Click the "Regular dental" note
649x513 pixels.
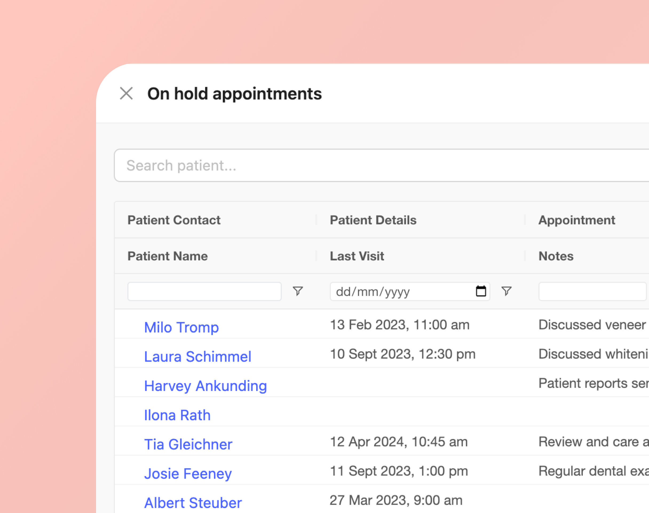point(594,471)
